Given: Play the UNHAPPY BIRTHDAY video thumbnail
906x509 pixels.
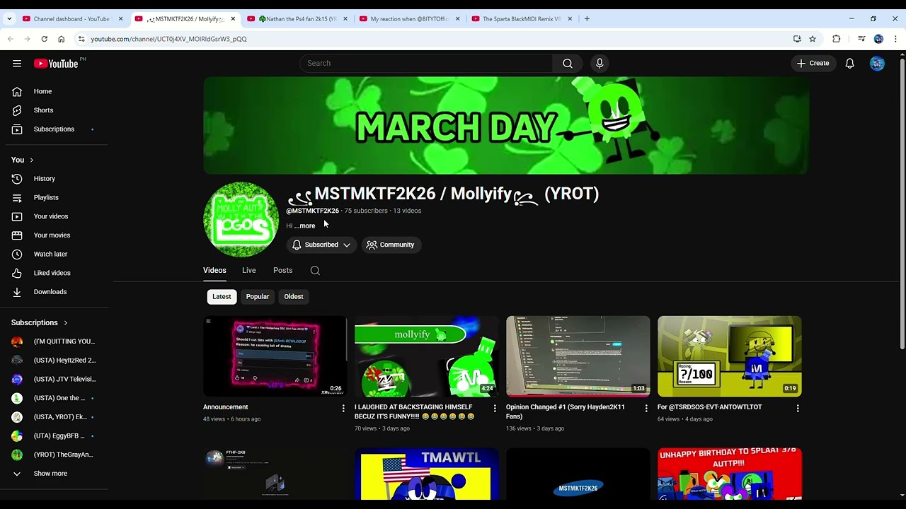Looking at the screenshot, I should (730, 474).
